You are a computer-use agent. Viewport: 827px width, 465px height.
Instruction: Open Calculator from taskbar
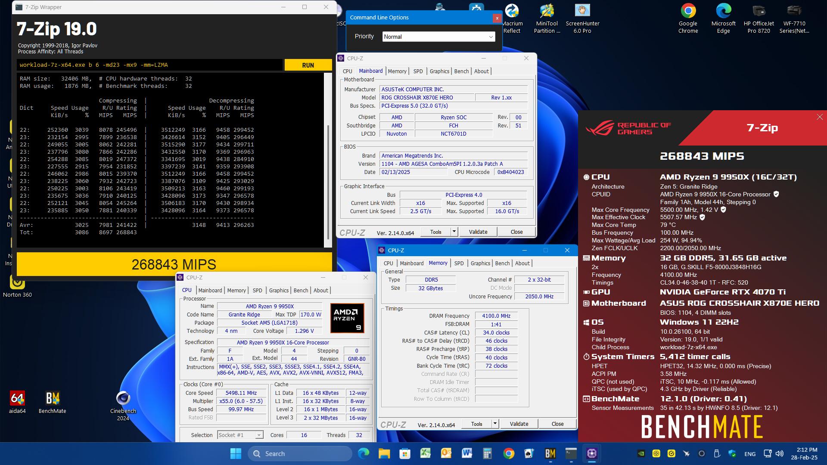488,453
